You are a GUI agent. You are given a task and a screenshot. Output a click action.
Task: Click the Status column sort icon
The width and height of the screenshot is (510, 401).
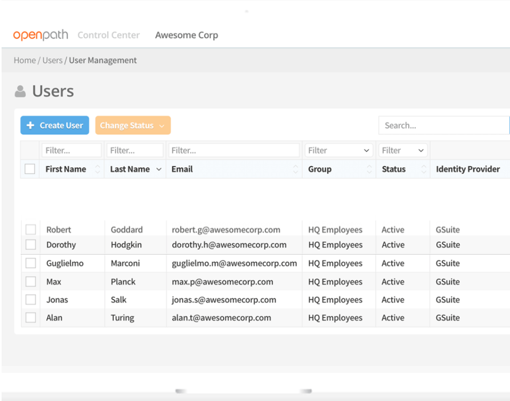[x=424, y=169]
